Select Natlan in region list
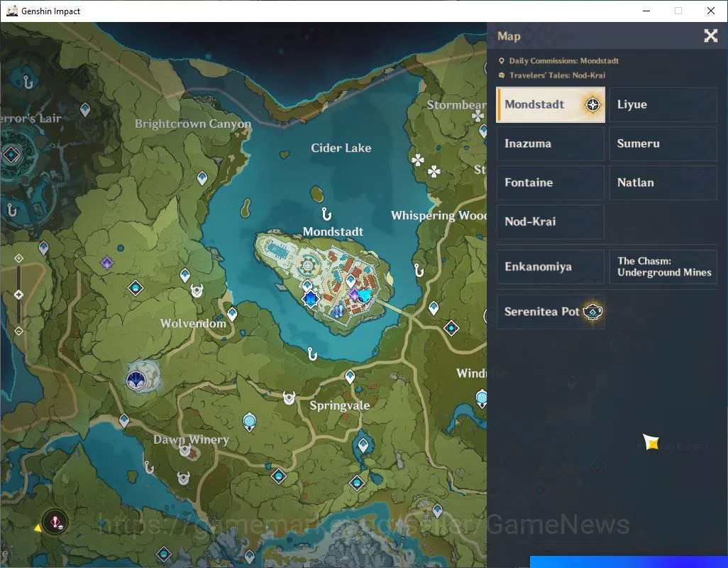Image resolution: width=728 pixels, height=568 pixels. tap(663, 182)
